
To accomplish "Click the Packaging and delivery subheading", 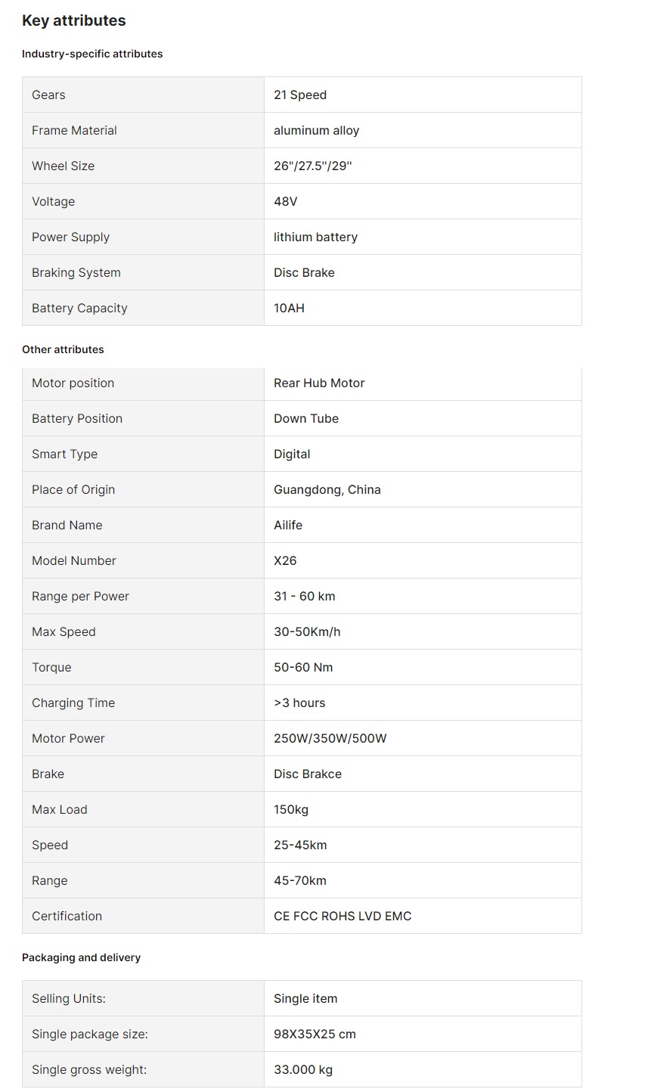I will [81, 957].
